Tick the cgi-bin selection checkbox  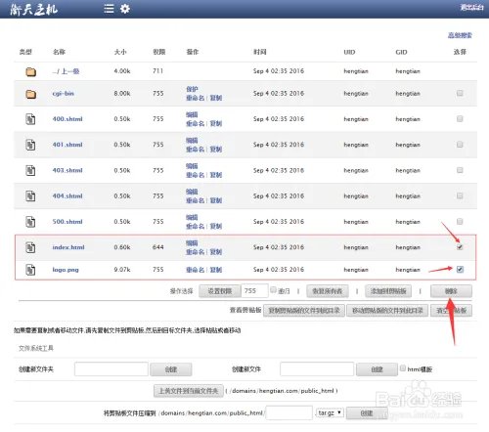[460, 93]
